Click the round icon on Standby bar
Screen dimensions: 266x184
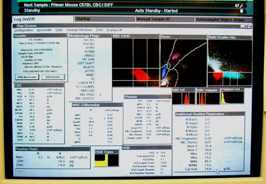pyautogui.click(x=250, y=10)
